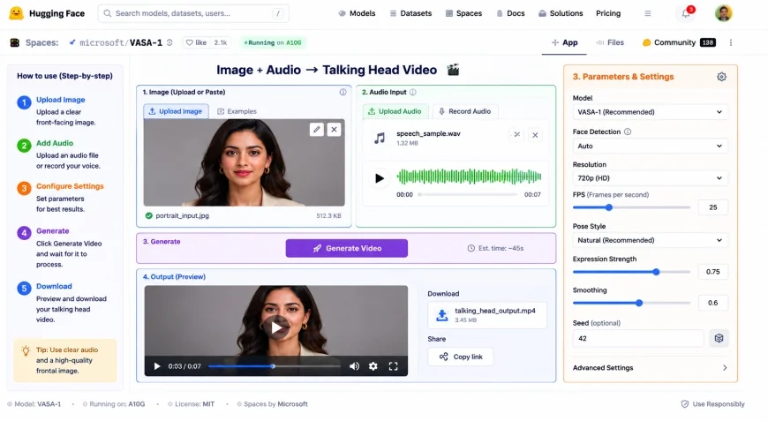Play the audio waveform sample
This screenshot has width=768, height=421.
click(x=379, y=178)
